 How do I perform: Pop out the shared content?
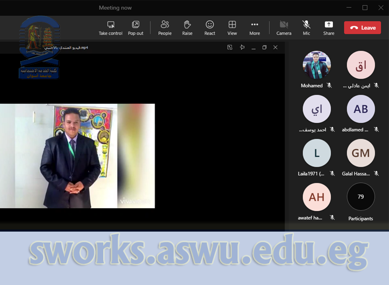coord(135,28)
